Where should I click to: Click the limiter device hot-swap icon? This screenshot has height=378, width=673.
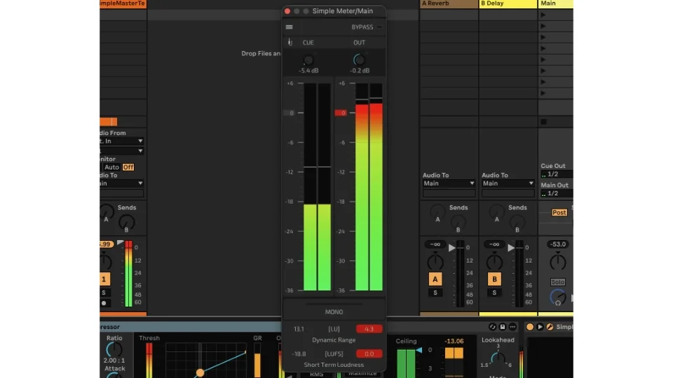pyautogui.click(x=492, y=327)
